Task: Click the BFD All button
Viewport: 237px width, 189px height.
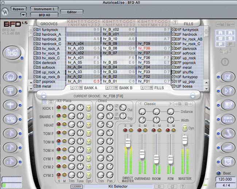Action: pyautogui.click(x=44, y=15)
